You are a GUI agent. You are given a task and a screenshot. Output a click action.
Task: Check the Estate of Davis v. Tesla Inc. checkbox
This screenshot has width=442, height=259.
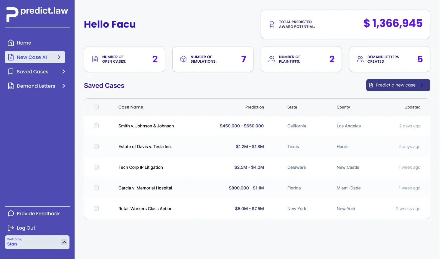point(96,147)
